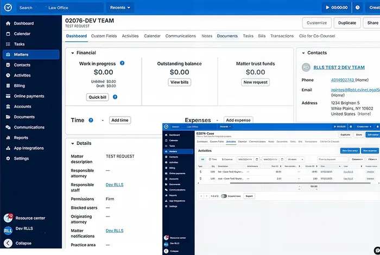
Task: Click the RLL user avatar for Dev RLLS
Action: coord(8,231)
